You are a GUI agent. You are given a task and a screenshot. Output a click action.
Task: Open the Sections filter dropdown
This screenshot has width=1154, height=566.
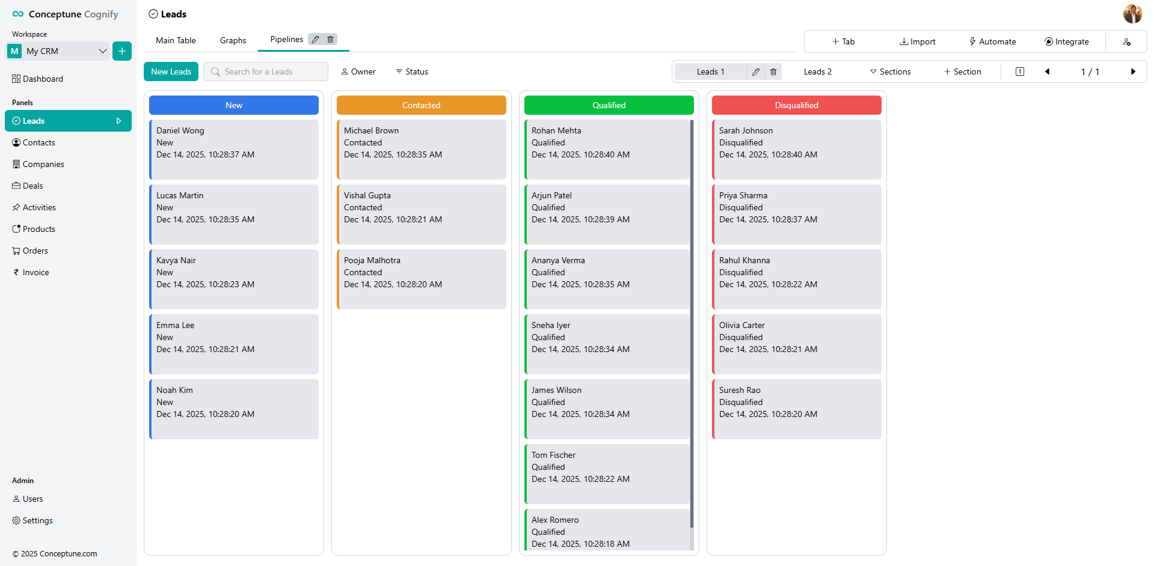pyautogui.click(x=890, y=72)
